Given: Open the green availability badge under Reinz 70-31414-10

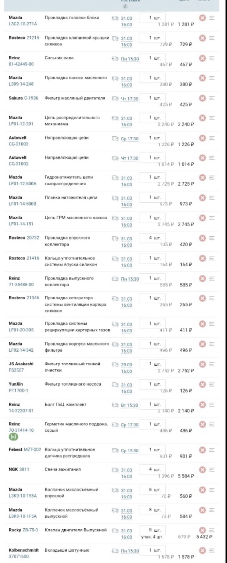Looking at the screenshot, I should coord(13,437).
